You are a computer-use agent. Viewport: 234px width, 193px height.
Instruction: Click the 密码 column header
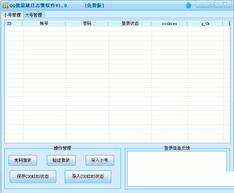(x=87, y=23)
